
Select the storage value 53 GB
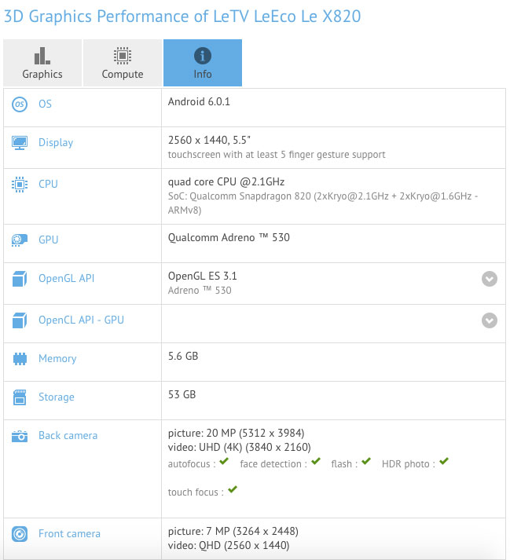click(x=182, y=394)
